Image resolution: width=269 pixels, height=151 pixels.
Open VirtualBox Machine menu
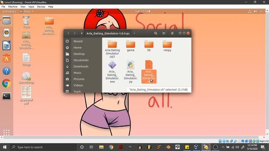coord(13,7)
